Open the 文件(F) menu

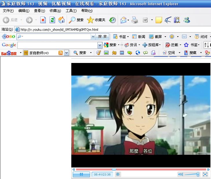click(x=8, y=11)
